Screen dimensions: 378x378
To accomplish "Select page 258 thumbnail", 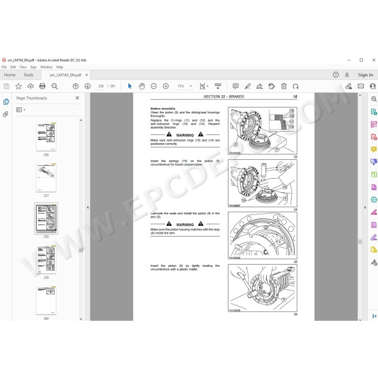I will (46, 218).
